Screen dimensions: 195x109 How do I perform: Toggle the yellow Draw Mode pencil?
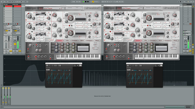coord(93,2)
